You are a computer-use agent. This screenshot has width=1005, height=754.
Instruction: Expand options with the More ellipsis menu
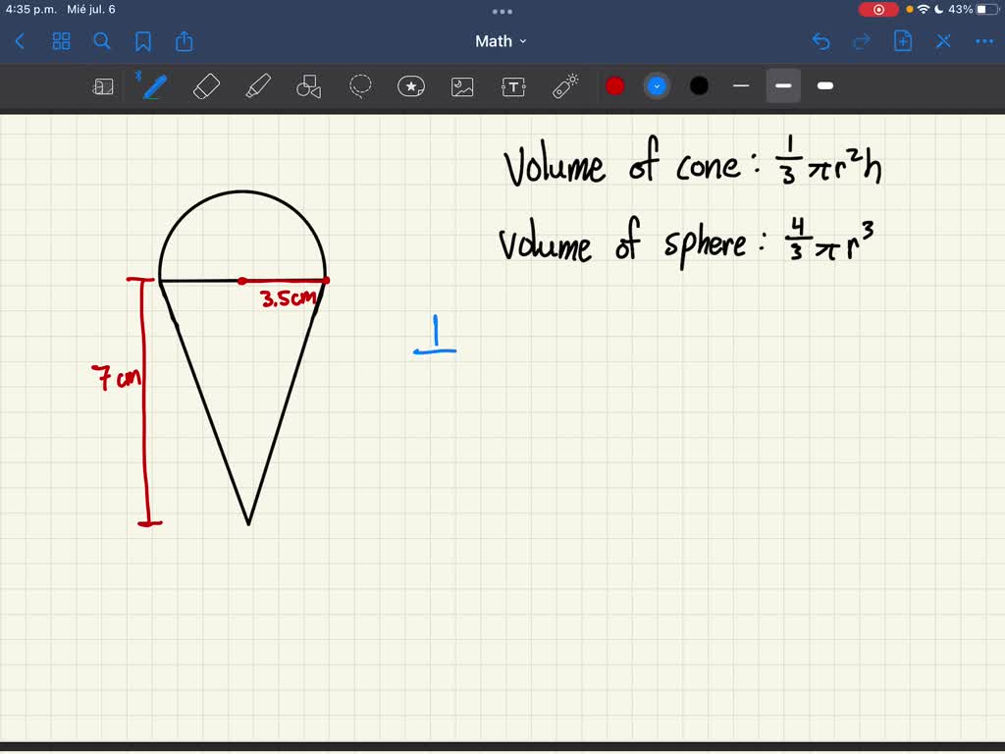point(982,41)
